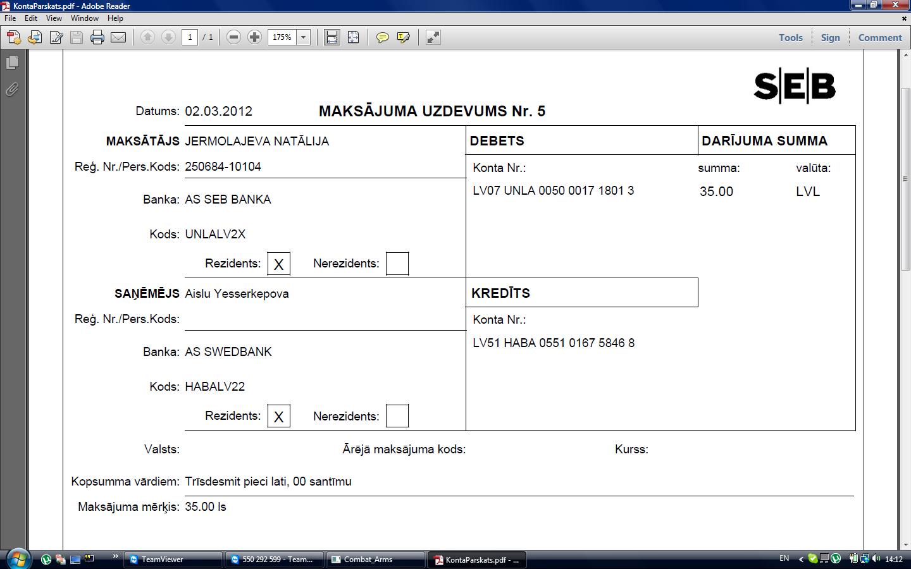Go to next page with down arrow
Viewport: 911px width, 569px height.
[x=168, y=37]
